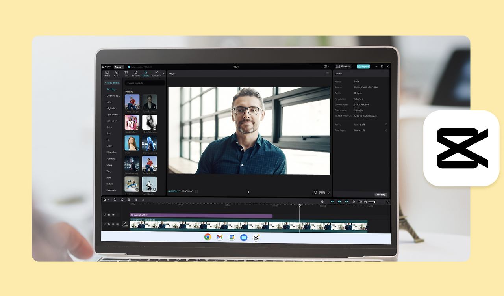Click the Cover button on the timeline
Screen dimensions: 504x296
[x=125, y=224]
